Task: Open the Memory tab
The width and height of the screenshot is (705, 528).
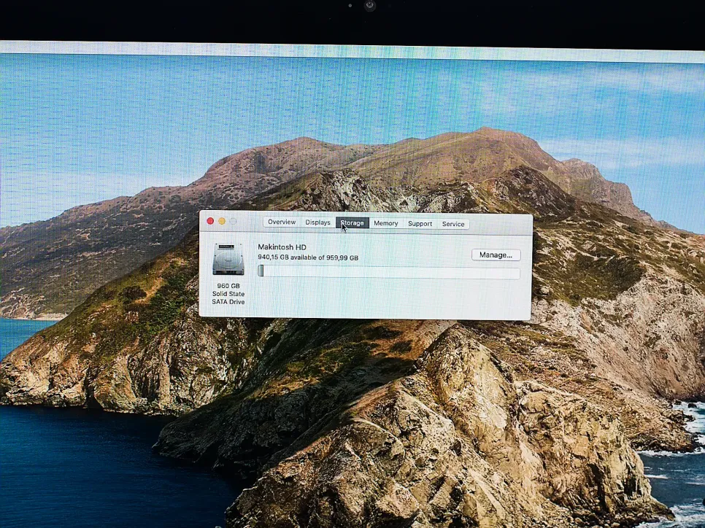Action: [x=386, y=223]
